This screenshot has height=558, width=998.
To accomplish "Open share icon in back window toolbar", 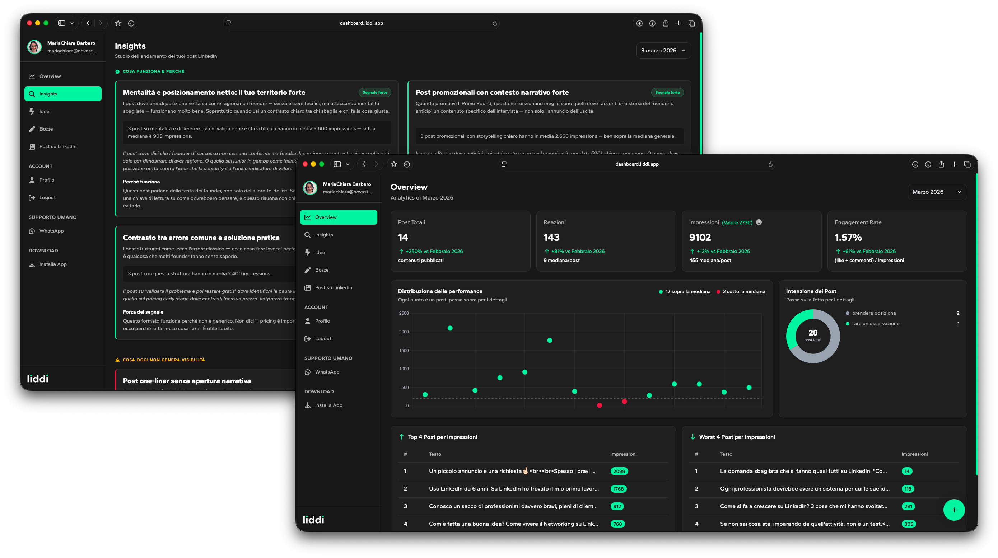I will point(665,23).
